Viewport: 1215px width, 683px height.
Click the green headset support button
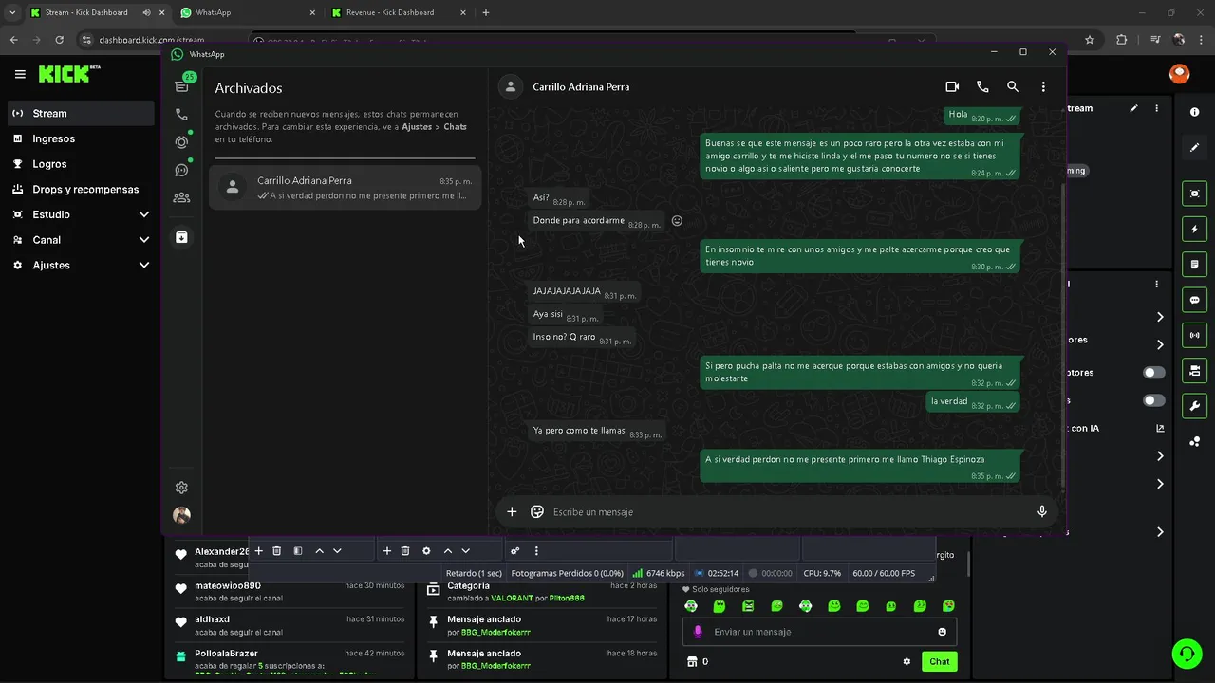click(x=1186, y=654)
